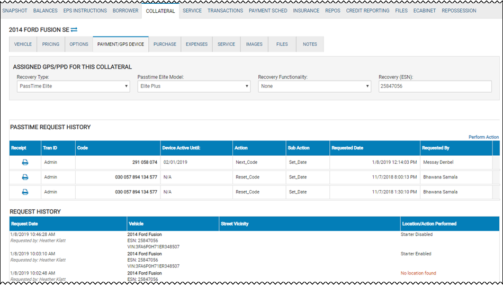Click the Device Active Until column header
This screenshot has width=503, height=285.
(x=196, y=148)
